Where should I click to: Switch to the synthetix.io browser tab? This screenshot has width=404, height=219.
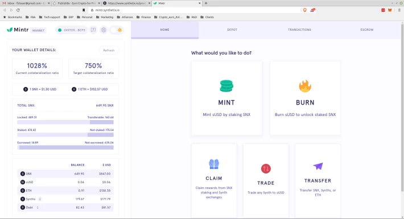[x=126, y=3]
